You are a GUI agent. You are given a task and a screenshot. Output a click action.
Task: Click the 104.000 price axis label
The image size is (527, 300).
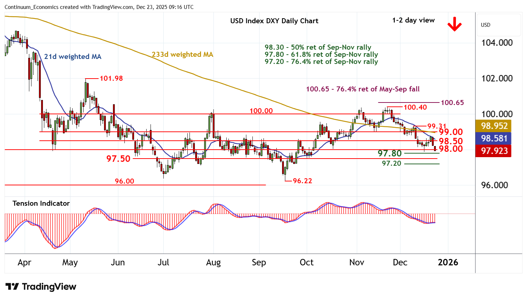coord(497,43)
